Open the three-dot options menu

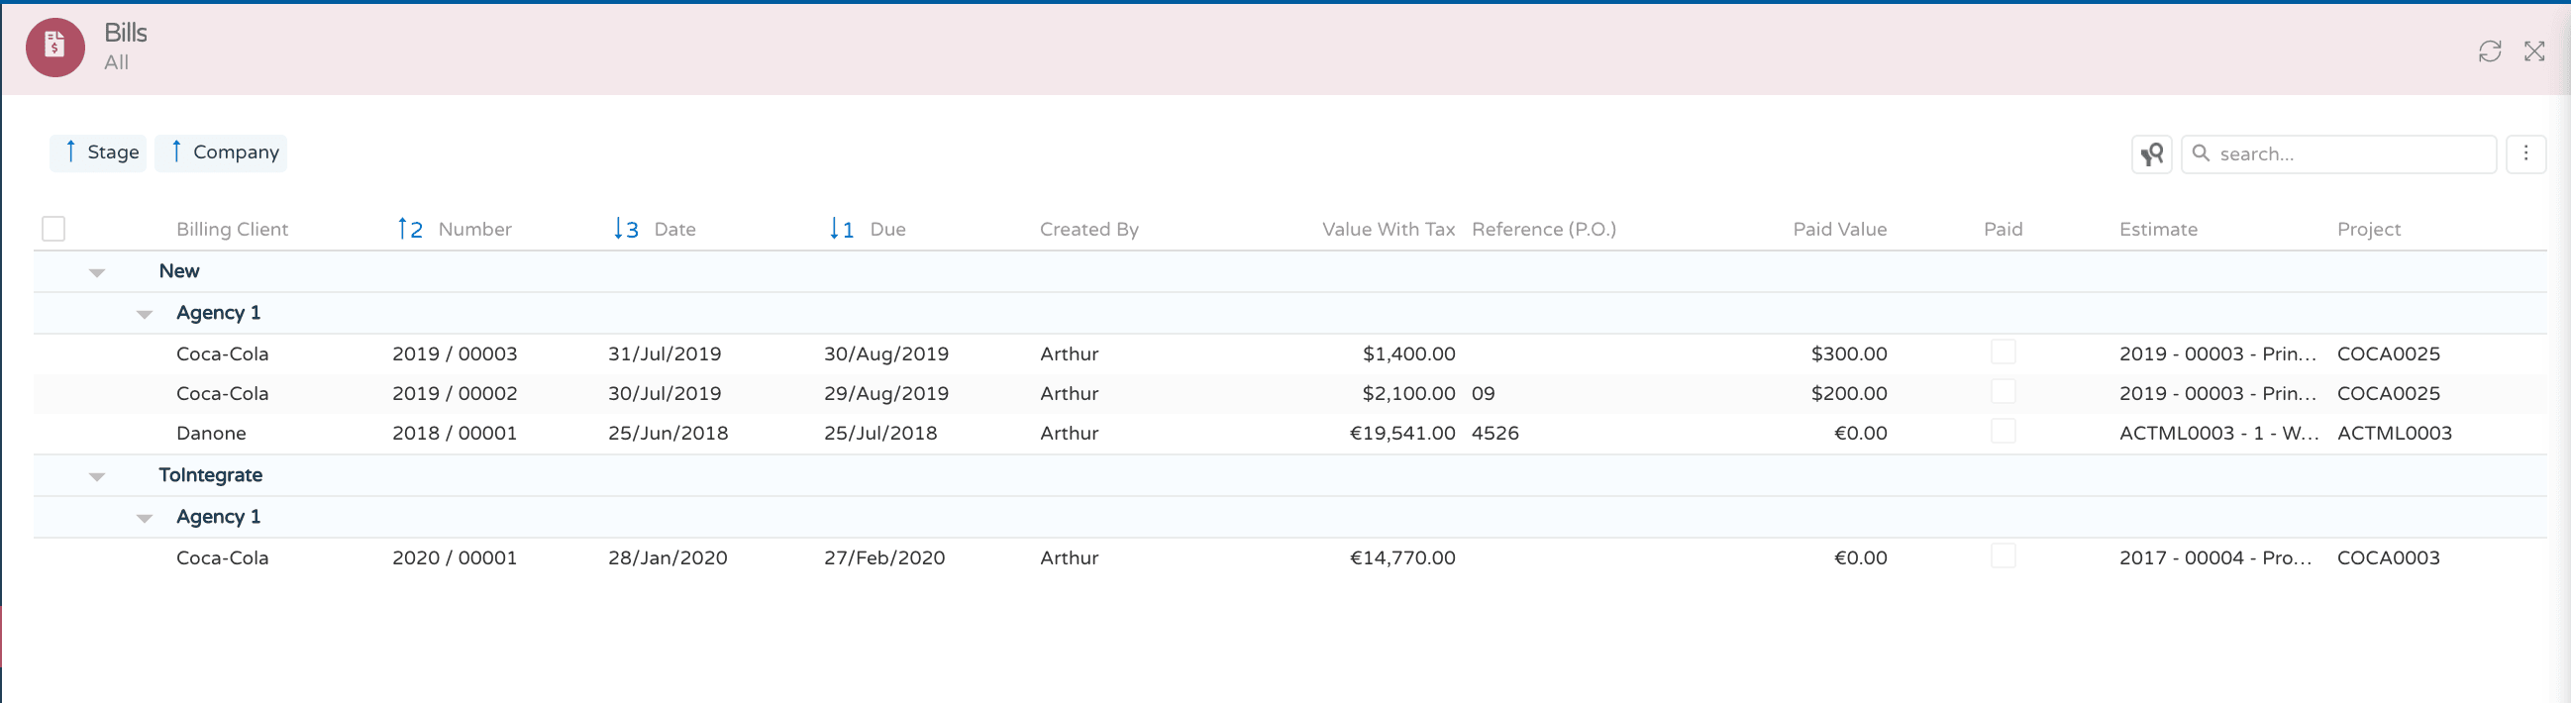[2525, 153]
